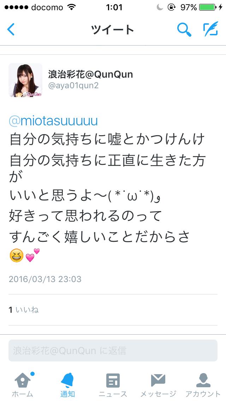Tap the back arrow icon
226x401 pixels.
coord(11,29)
